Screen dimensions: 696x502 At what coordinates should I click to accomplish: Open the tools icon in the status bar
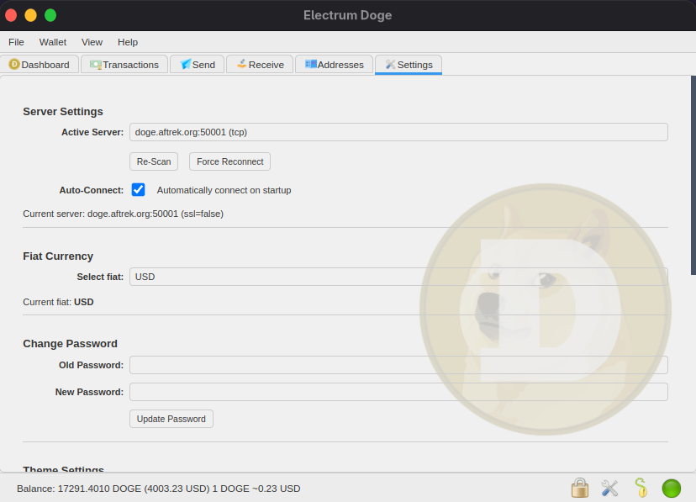(x=609, y=488)
